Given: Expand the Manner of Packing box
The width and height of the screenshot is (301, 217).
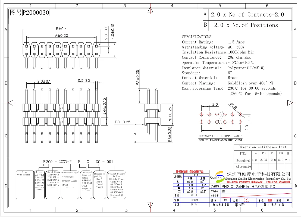Looking at the screenshot, I should pyautogui.click(x=100, y=183).
